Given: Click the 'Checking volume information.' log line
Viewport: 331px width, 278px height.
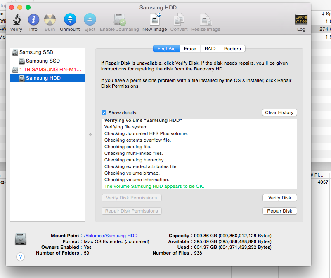Looking at the screenshot, I should click(137, 180).
